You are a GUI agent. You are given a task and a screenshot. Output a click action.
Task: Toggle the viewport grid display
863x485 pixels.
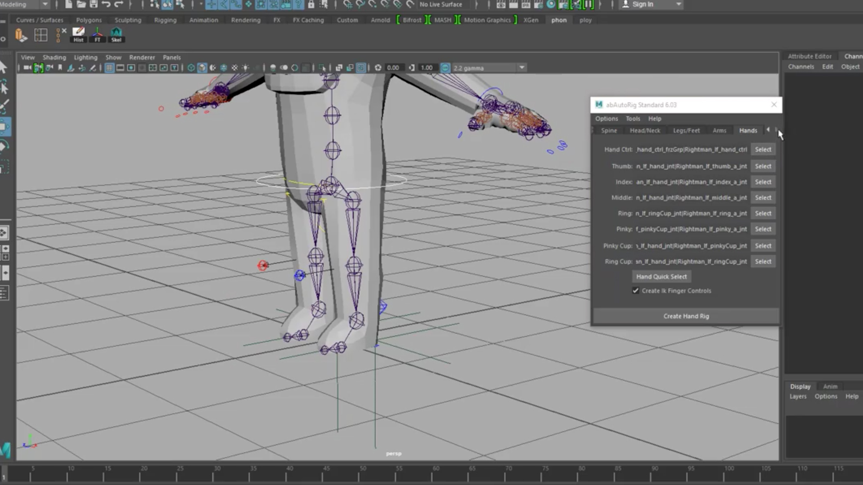tap(109, 68)
